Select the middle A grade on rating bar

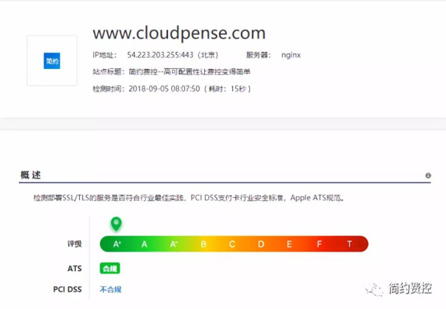click(x=145, y=244)
